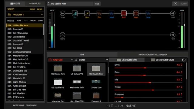The width and height of the screenshot is (194, 109).
Task: Click the Mid value stepper arrows
Action: [x=182, y=80]
